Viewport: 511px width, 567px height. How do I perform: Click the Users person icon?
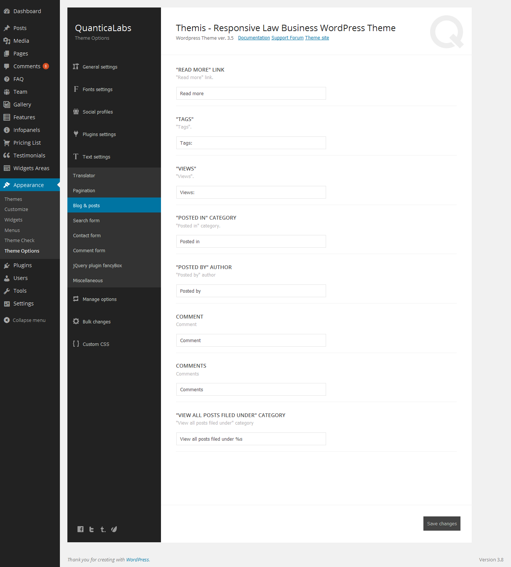point(7,278)
